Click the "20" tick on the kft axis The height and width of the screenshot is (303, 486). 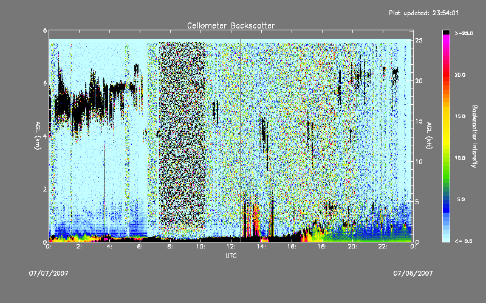(x=419, y=81)
